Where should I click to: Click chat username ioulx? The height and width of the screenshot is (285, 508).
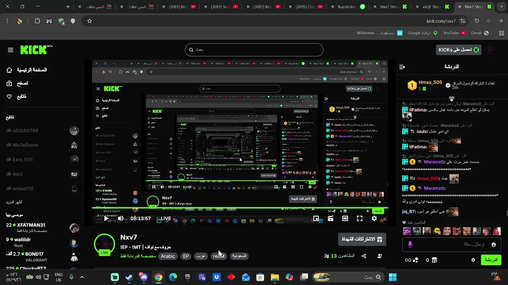422,131
